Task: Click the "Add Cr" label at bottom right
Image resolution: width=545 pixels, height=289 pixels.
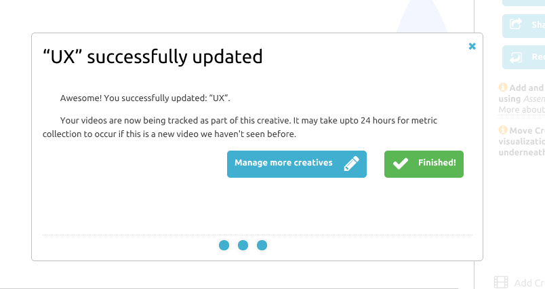Action: [x=529, y=283]
